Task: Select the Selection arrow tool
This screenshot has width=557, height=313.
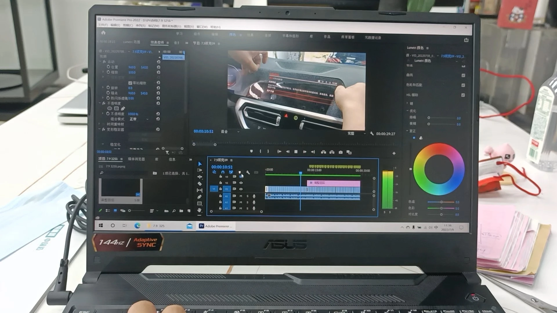Action: (x=200, y=164)
